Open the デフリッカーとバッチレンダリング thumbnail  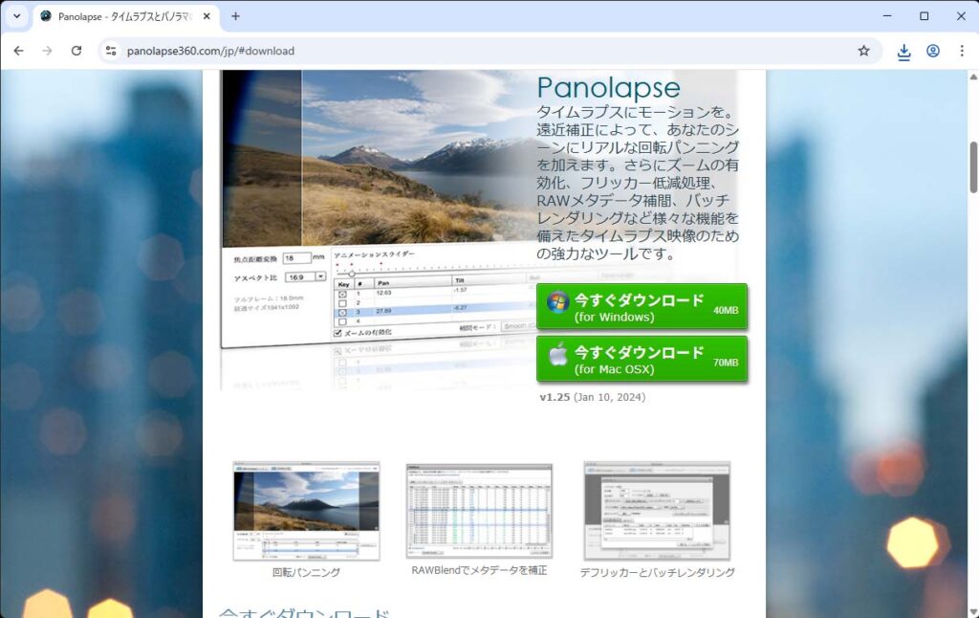tap(657, 511)
